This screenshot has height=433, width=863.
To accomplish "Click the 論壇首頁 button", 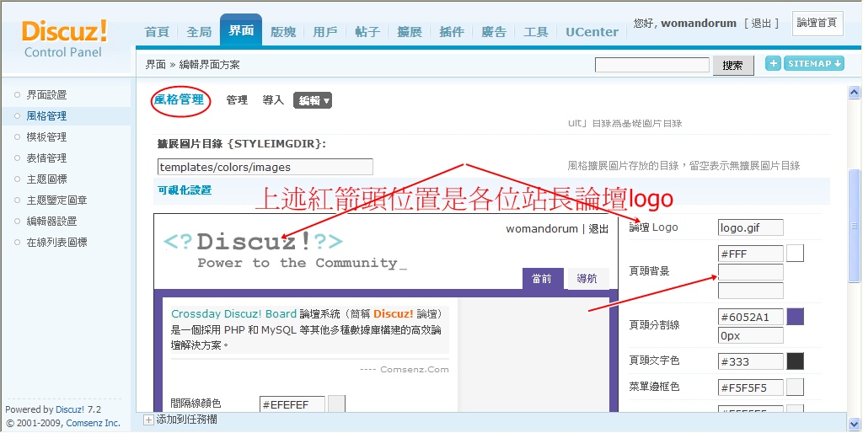I will pos(817,23).
